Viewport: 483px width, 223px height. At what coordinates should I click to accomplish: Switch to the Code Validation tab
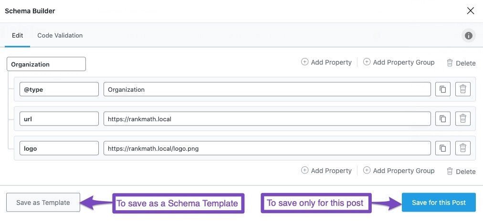coord(60,35)
